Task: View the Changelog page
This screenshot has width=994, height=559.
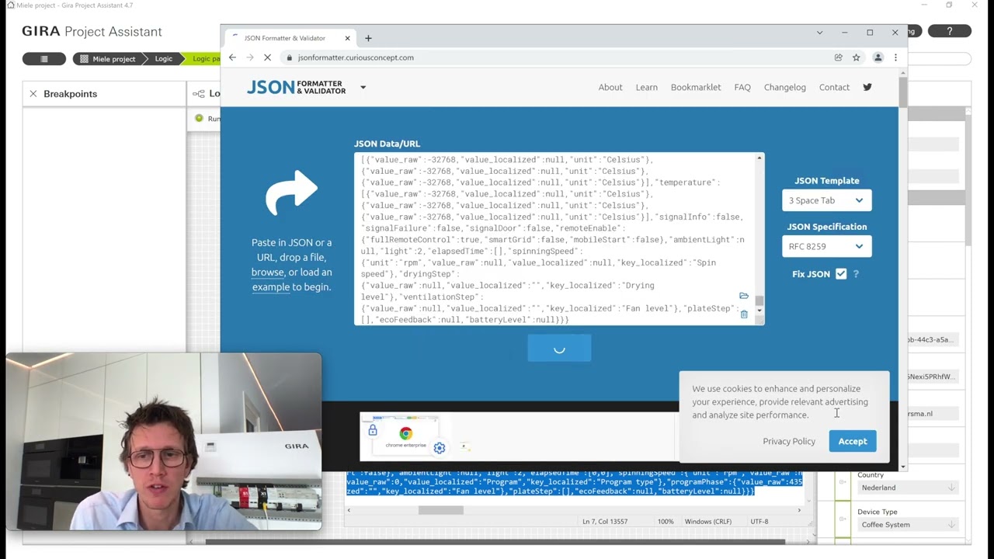Action: pos(785,87)
